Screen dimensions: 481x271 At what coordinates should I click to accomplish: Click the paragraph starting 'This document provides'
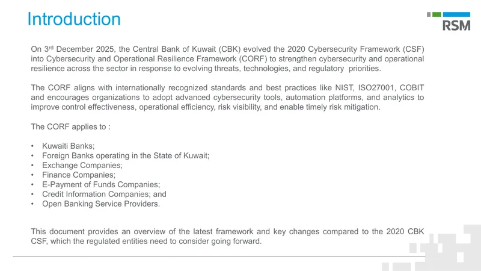tap(227, 236)
